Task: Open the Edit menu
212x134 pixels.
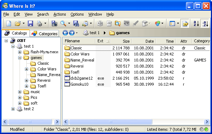Action: coord(17,14)
